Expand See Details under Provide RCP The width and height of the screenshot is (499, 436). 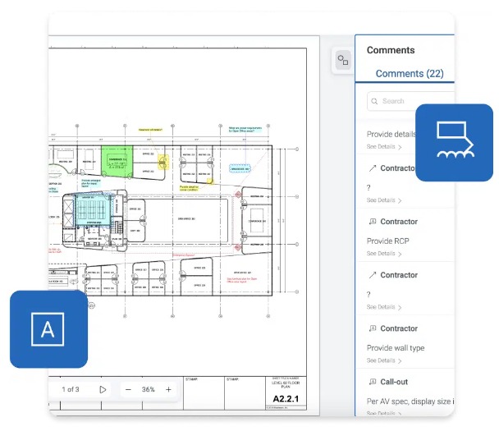pyautogui.click(x=383, y=254)
